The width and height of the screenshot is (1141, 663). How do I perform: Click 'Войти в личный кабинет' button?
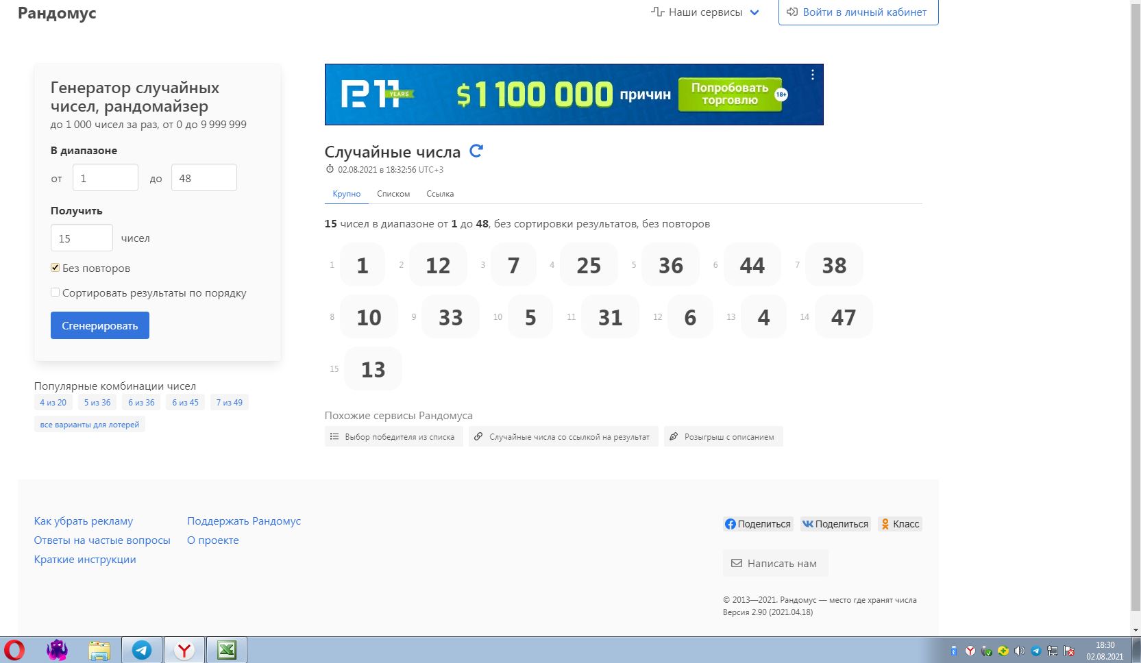[x=858, y=12]
